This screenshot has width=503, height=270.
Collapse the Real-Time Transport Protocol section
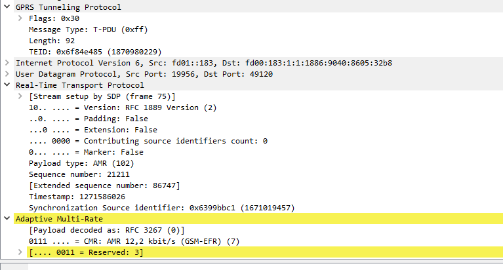coord(7,85)
